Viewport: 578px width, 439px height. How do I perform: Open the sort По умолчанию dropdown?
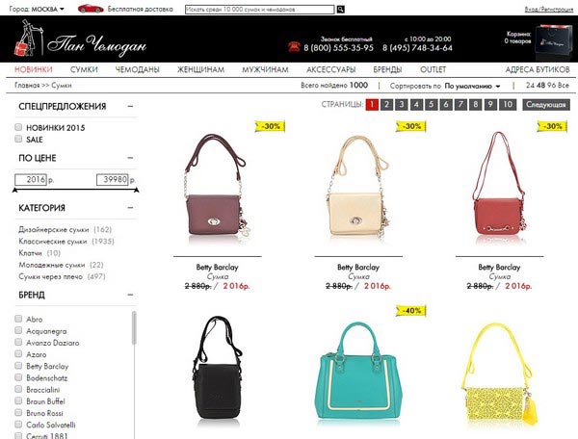(472, 86)
